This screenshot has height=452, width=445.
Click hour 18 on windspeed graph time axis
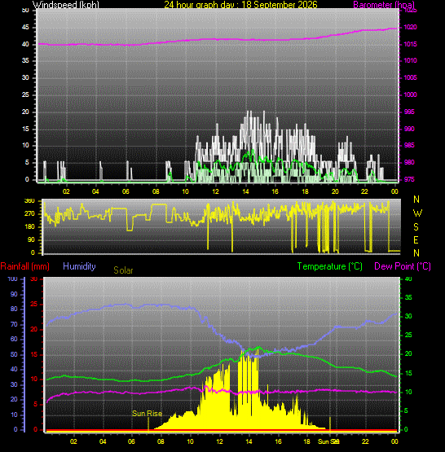click(x=305, y=191)
